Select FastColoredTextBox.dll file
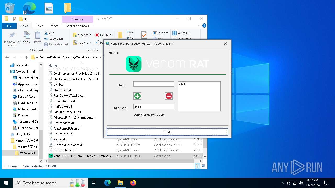 click(x=69, y=96)
